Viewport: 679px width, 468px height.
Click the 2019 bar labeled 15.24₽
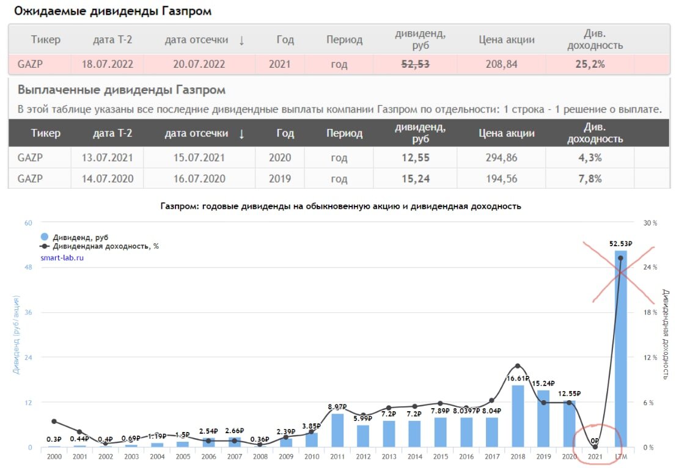tap(543, 419)
